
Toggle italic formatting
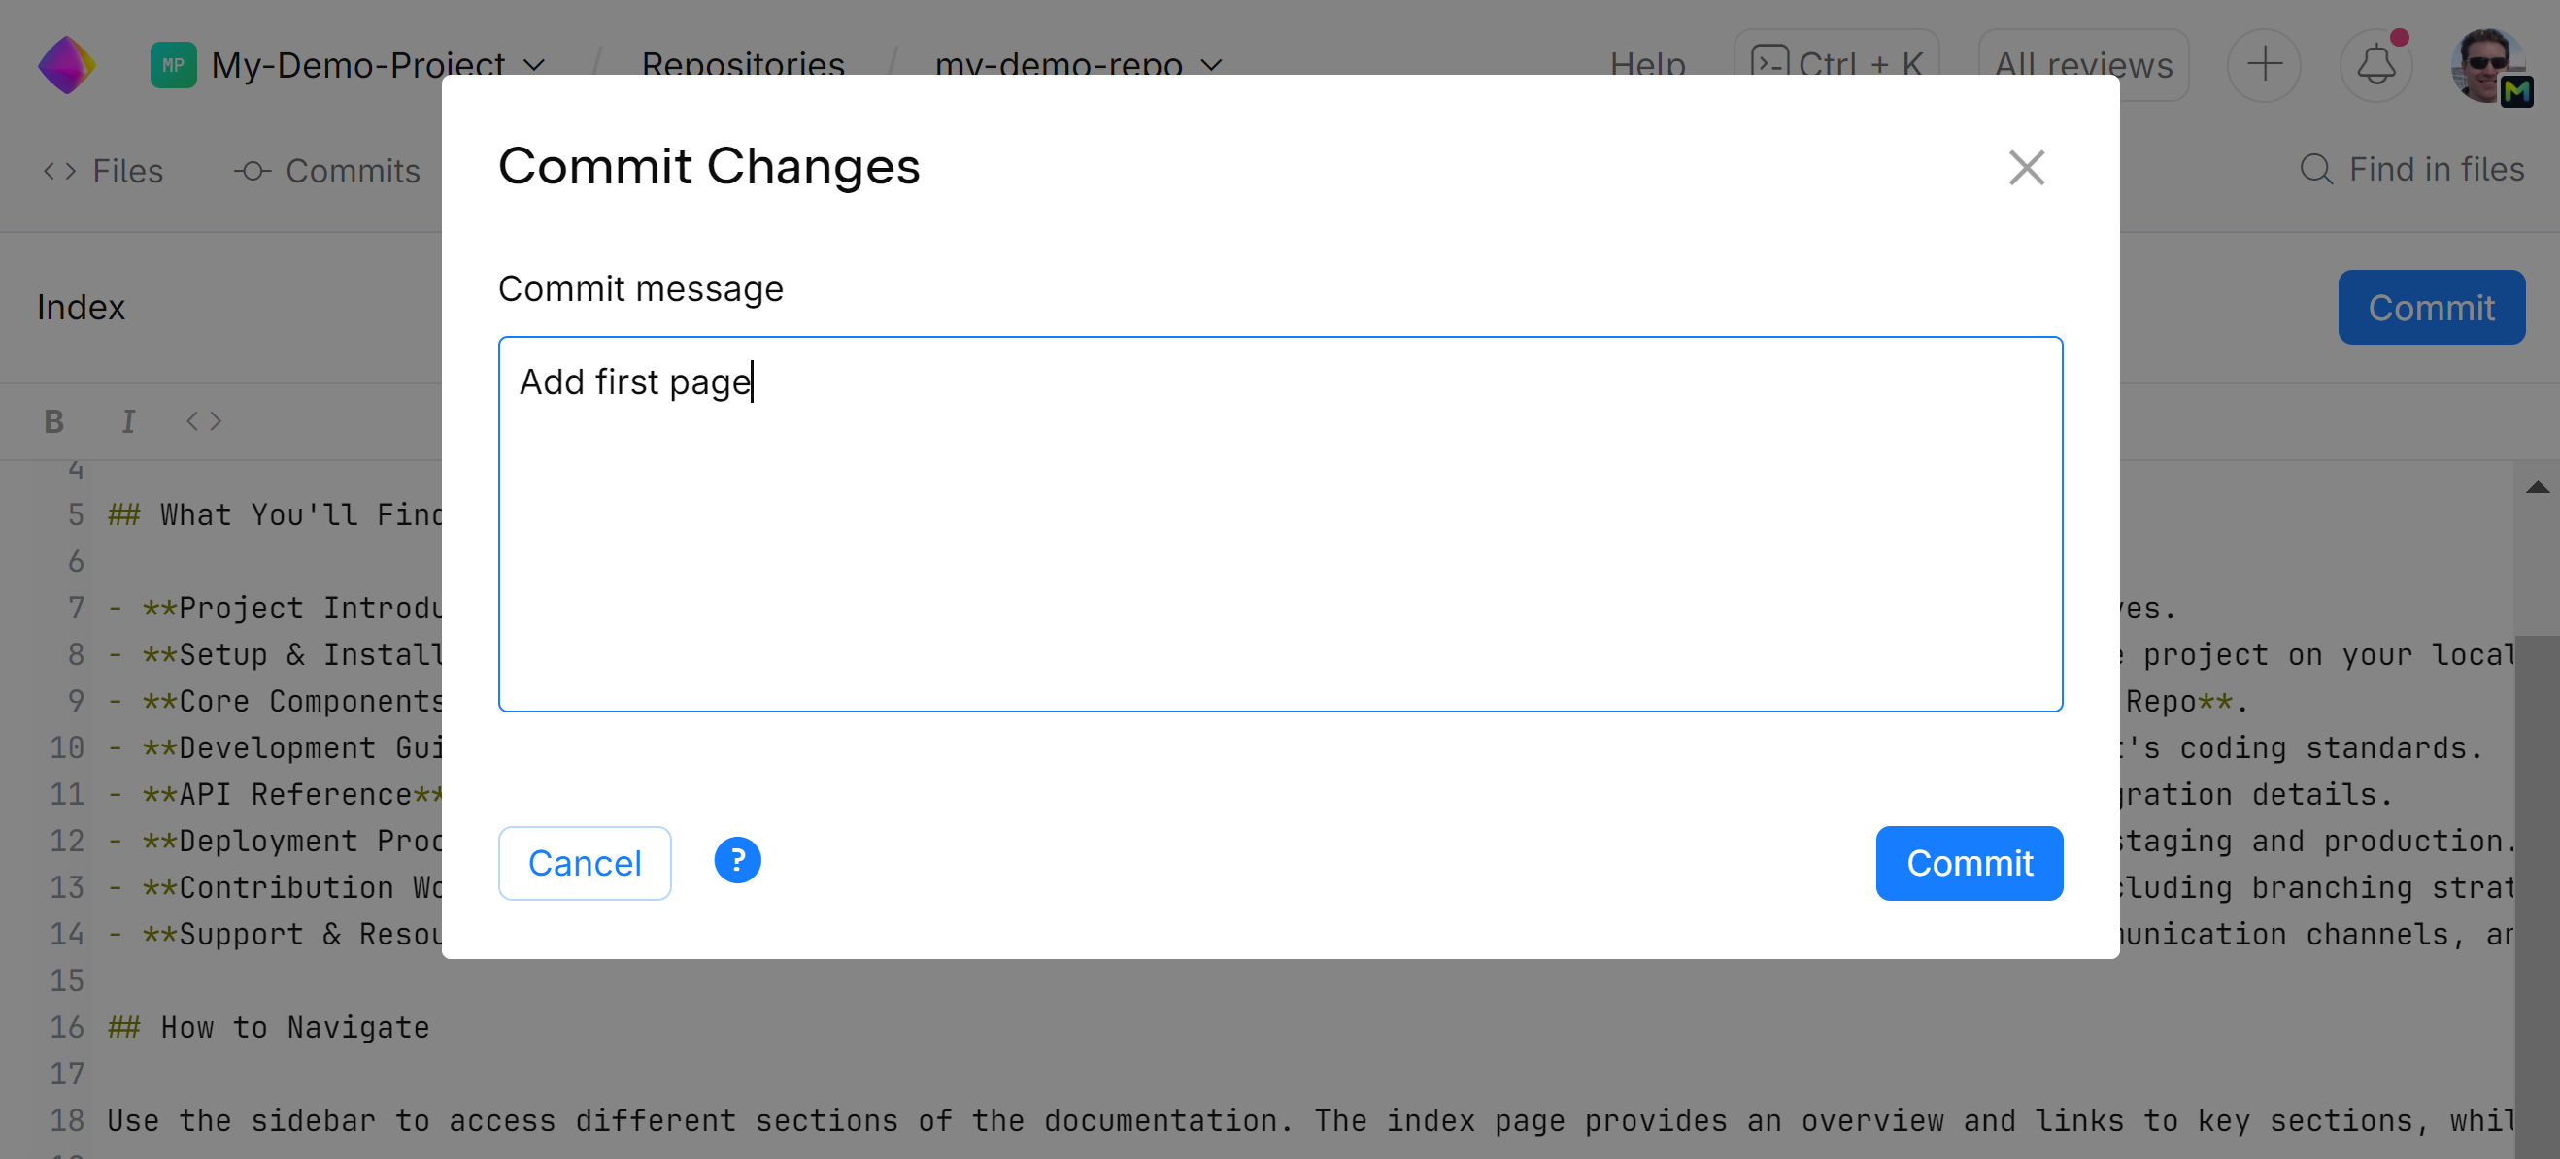tap(128, 420)
